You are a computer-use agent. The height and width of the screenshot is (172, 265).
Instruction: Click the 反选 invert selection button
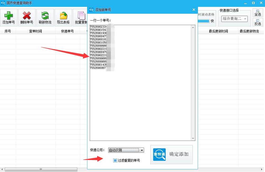point(258,22)
